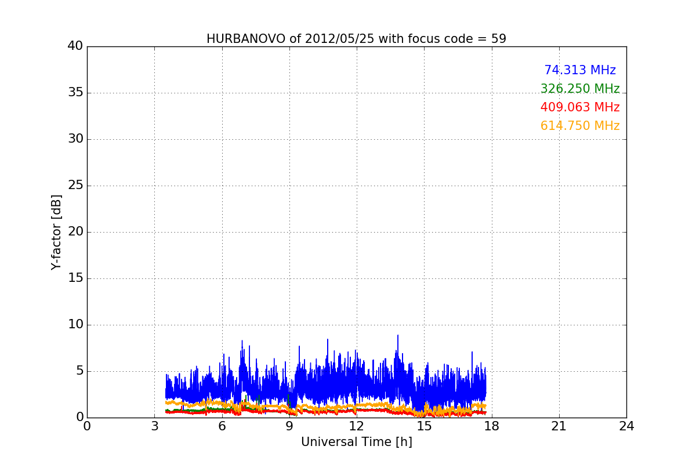Viewport: 696px width, 464px height.
Task: Click y-axis tick label 15
Action: pos(75,278)
